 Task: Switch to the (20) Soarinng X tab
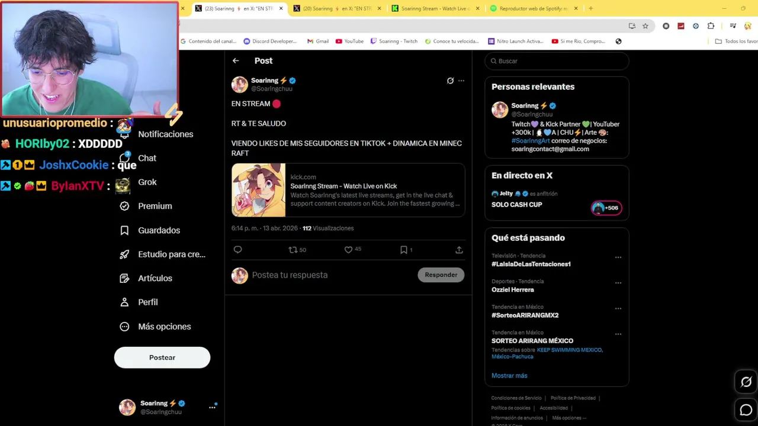[x=338, y=8]
